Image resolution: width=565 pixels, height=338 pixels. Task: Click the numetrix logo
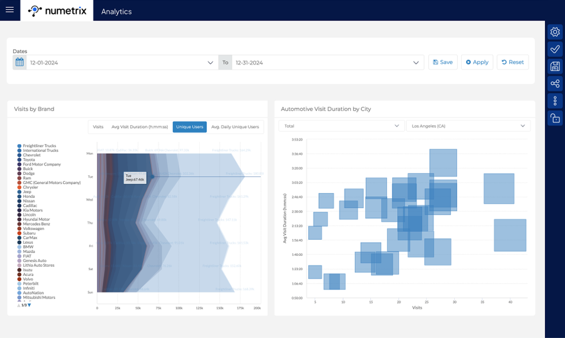(57, 11)
